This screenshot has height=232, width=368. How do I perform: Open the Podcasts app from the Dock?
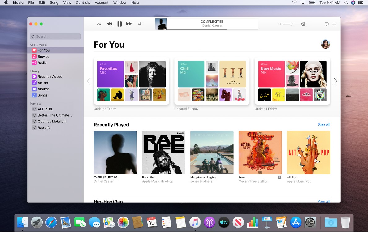tap(209, 222)
